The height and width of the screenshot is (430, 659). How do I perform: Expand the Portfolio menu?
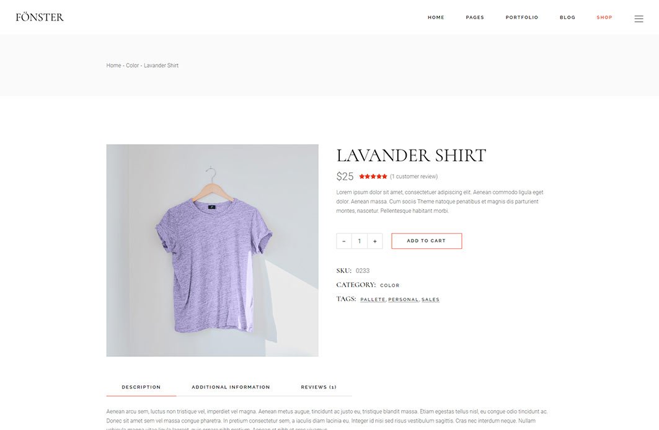pyautogui.click(x=521, y=17)
